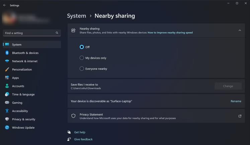The height and width of the screenshot is (145, 250).
Task: Maximize the Settings window
Action: click(237, 3)
